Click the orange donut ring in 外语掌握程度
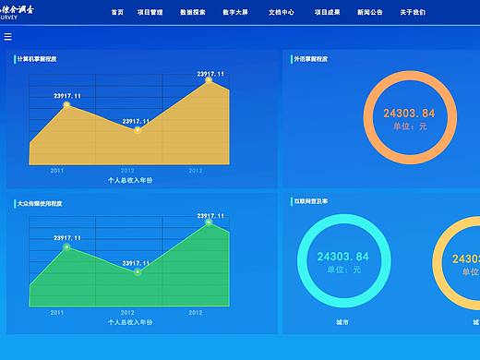This screenshot has height=360, width=480. point(410,76)
